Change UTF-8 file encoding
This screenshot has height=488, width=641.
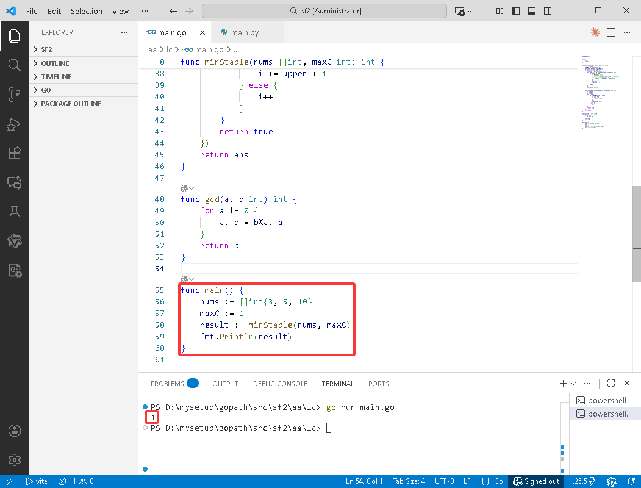coord(445,481)
